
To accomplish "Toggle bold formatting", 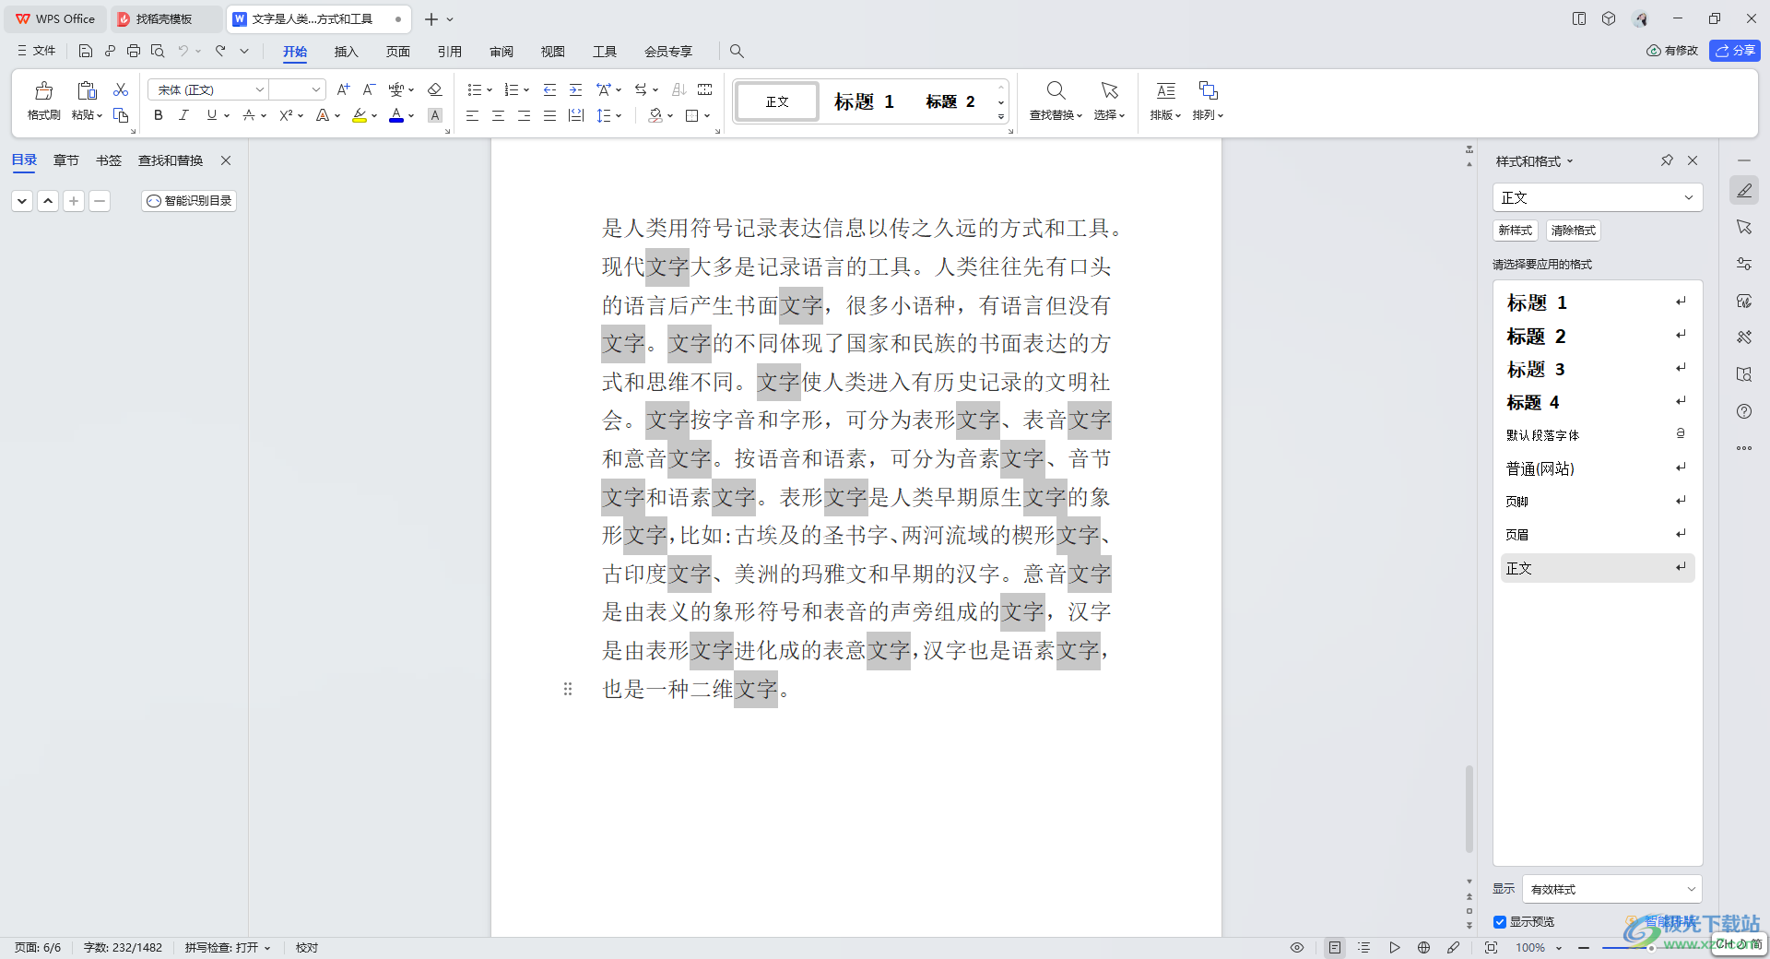I will pyautogui.click(x=159, y=115).
